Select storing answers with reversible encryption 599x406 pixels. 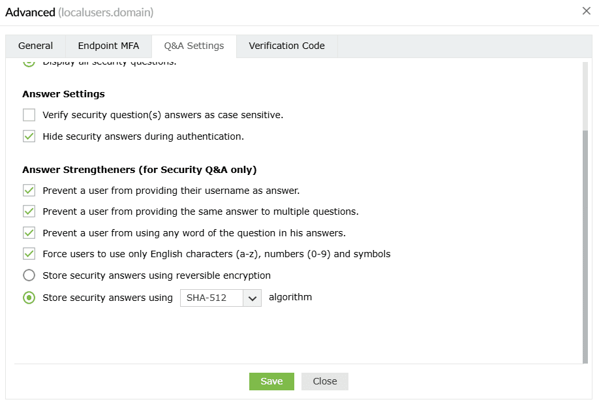coord(29,275)
